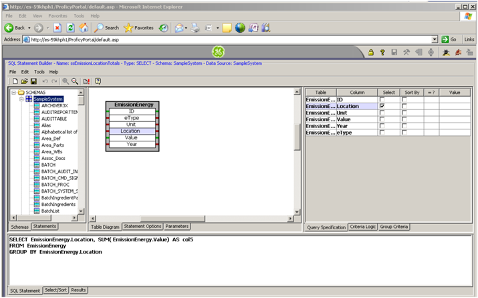Click the table diagram horizontal scrollbar thumb

[172, 219]
